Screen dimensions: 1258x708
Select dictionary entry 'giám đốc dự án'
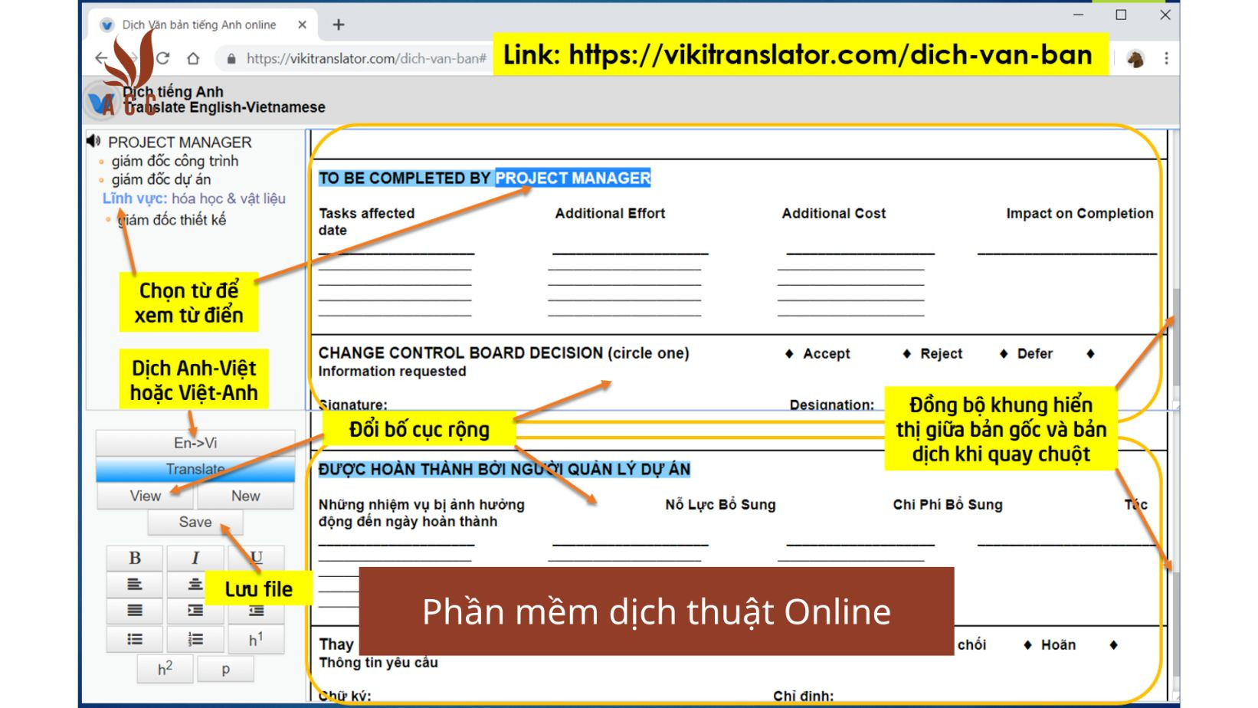161,179
